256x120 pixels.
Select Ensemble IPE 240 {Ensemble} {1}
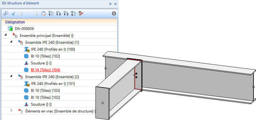(x=52, y=42)
